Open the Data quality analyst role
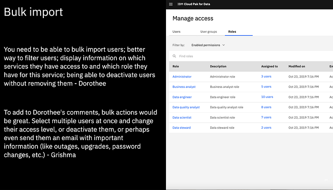 pyautogui.click(x=186, y=107)
